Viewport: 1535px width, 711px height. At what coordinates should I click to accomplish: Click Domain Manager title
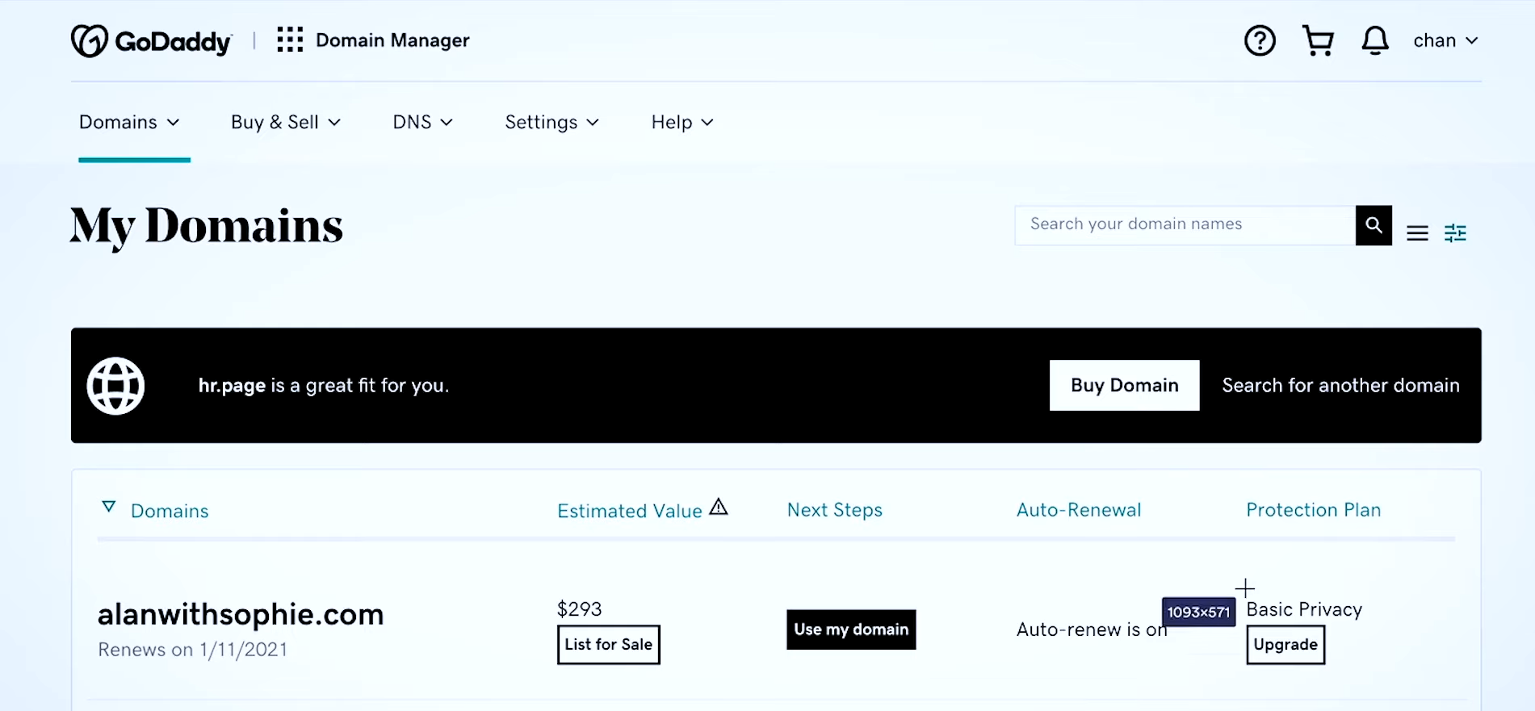click(392, 40)
